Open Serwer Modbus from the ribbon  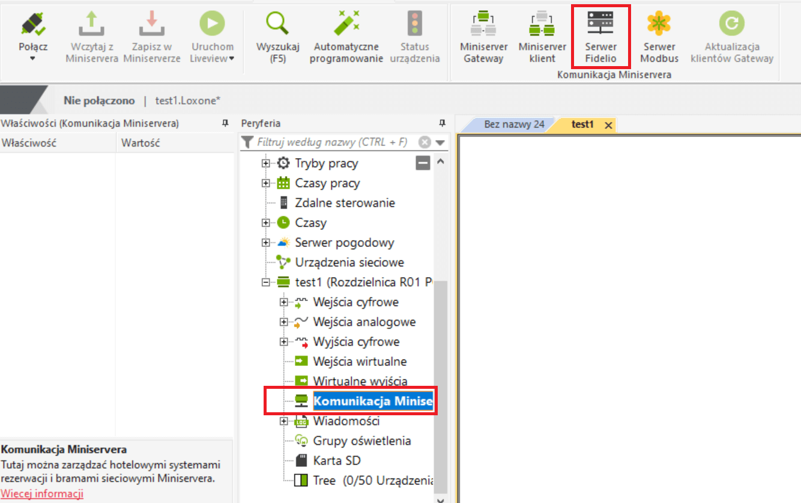659,25
